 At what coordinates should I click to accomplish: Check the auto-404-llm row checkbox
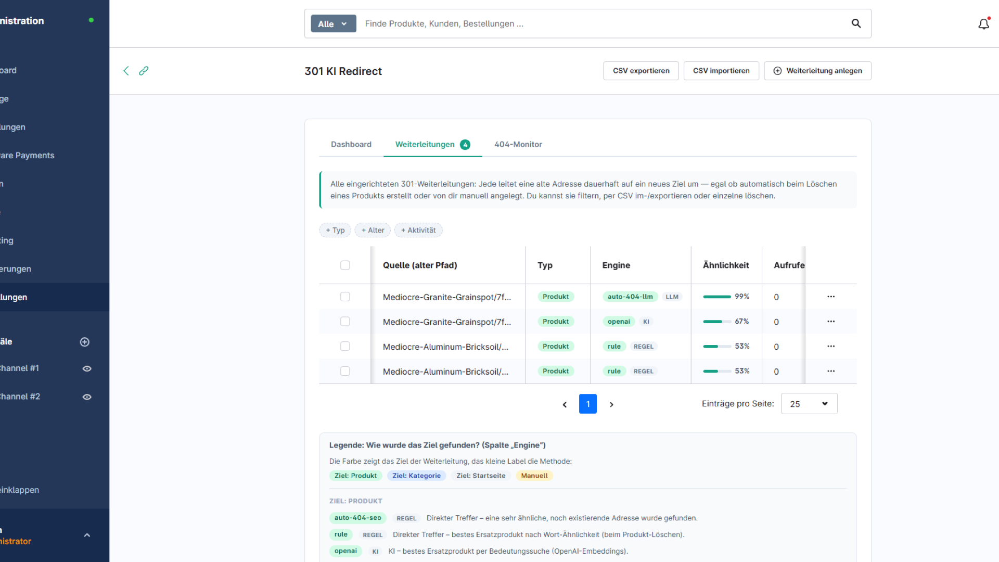(345, 297)
